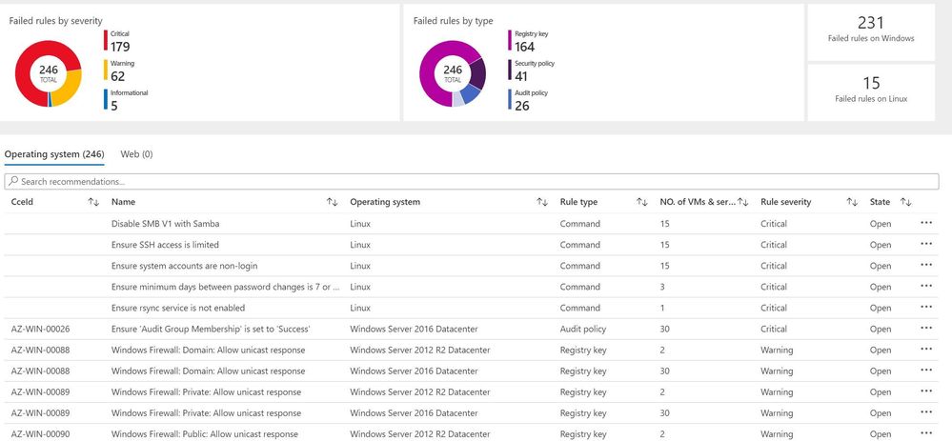Open more options for Ensure SSH access row
952x441 pixels.
pos(926,245)
